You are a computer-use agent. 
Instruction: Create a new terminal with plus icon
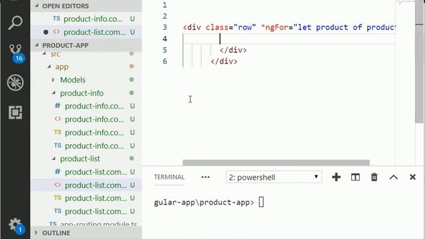tap(336, 177)
